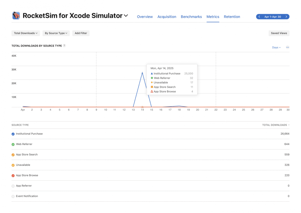Click the Institutional Purchase row label
This screenshot has width=301, height=213.
click(x=29, y=134)
